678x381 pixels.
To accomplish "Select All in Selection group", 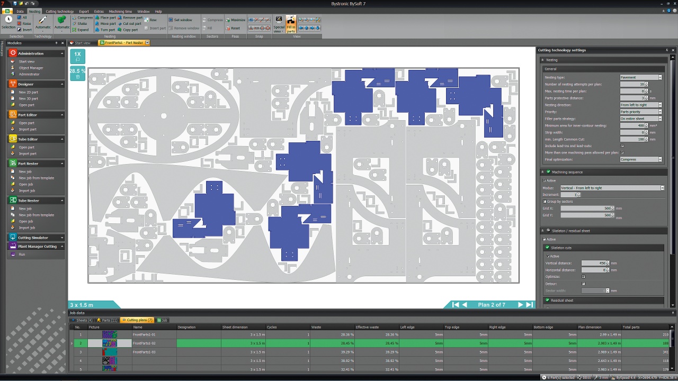I will pyautogui.click(x=22, y=17).
